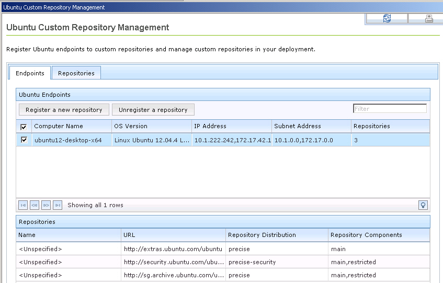Toggle the select-all checkbox in table header
The height and width of the screenshot is (283, 443).
(x=24, y=127)
